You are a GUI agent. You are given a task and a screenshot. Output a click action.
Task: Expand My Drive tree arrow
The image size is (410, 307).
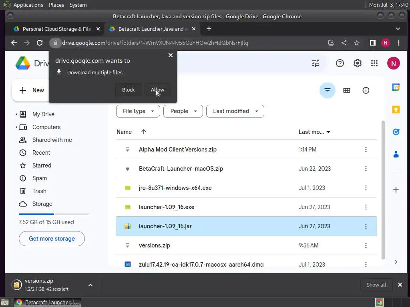click(x=16, y=114)
